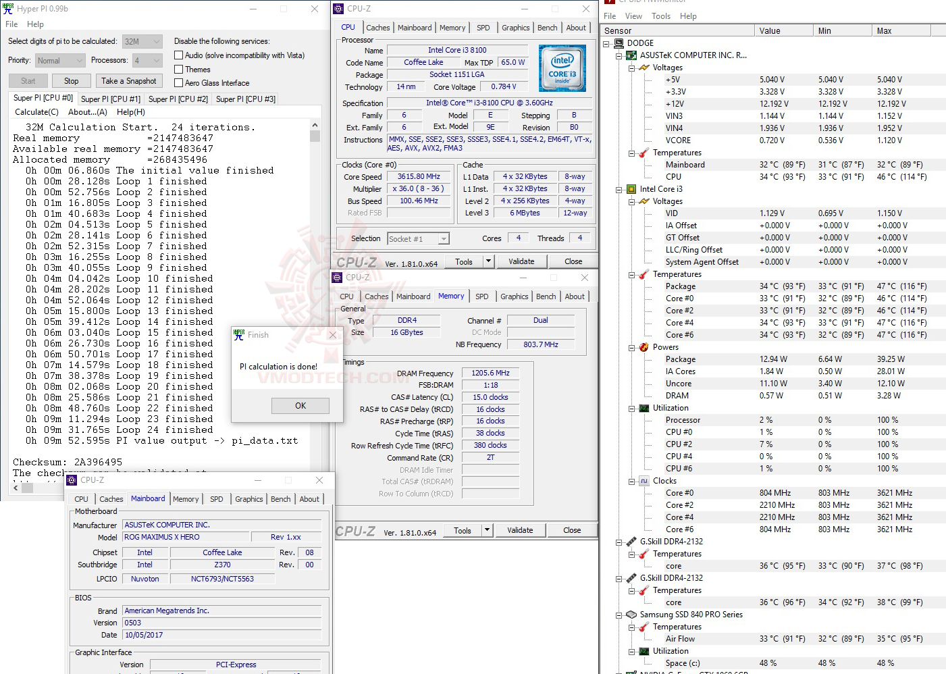Click OK in the Finish dialog
This screenshot has height=674, width=946.
(x=300, y=406)
